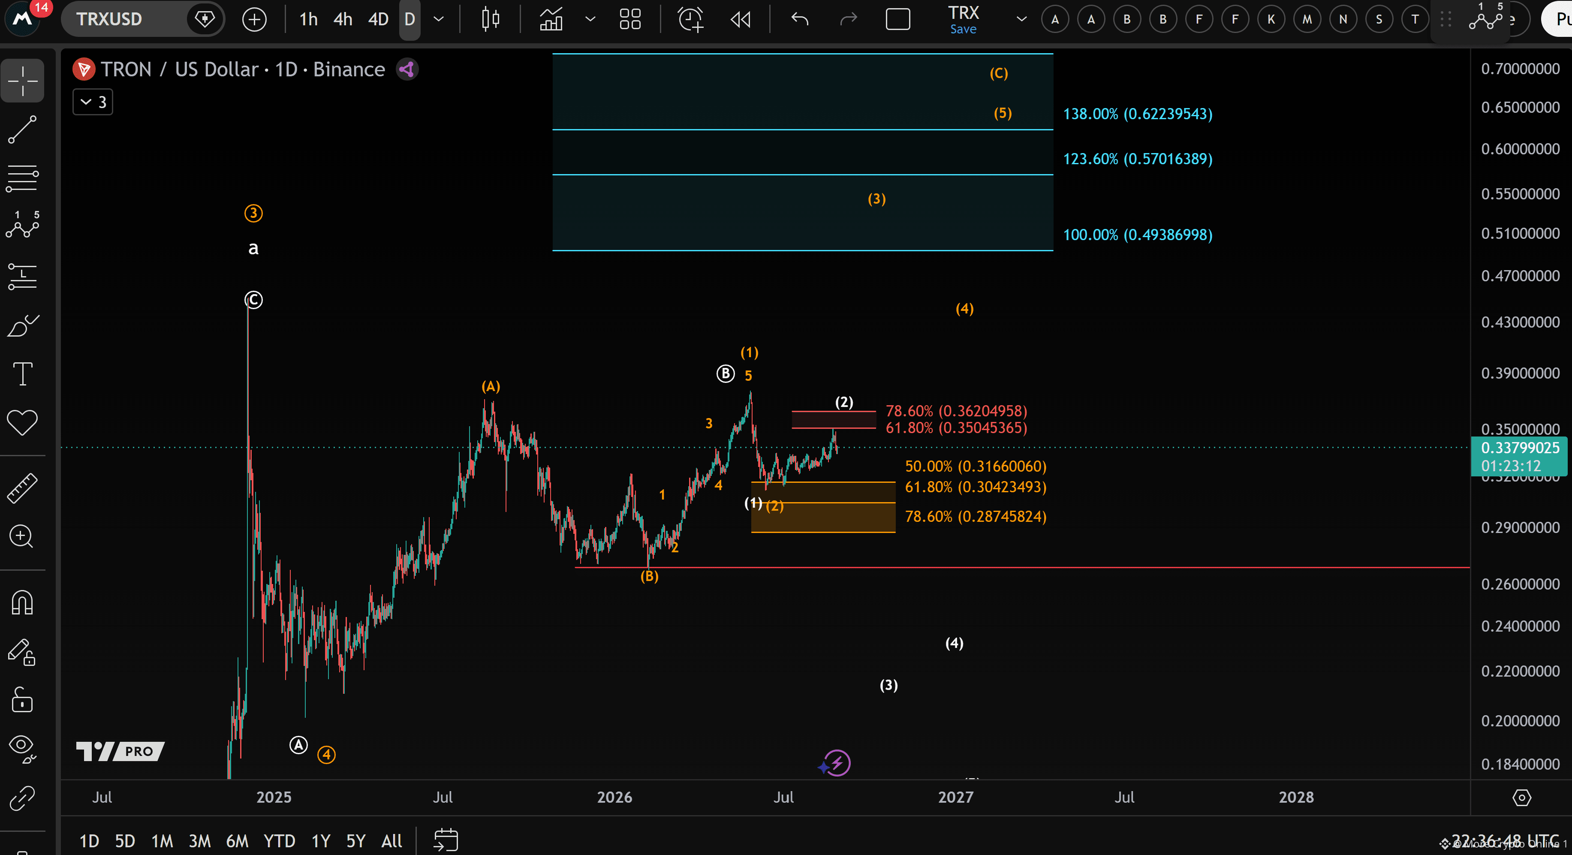Screen dimensions: 1572x855
Task: Set the range to 6M
Action: (237, 841)
